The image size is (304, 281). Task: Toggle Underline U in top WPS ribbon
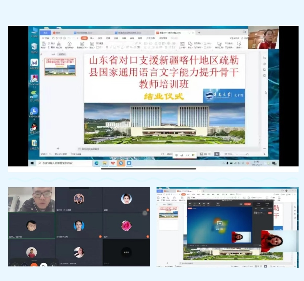pyautogui.click(x=114, y=47)
